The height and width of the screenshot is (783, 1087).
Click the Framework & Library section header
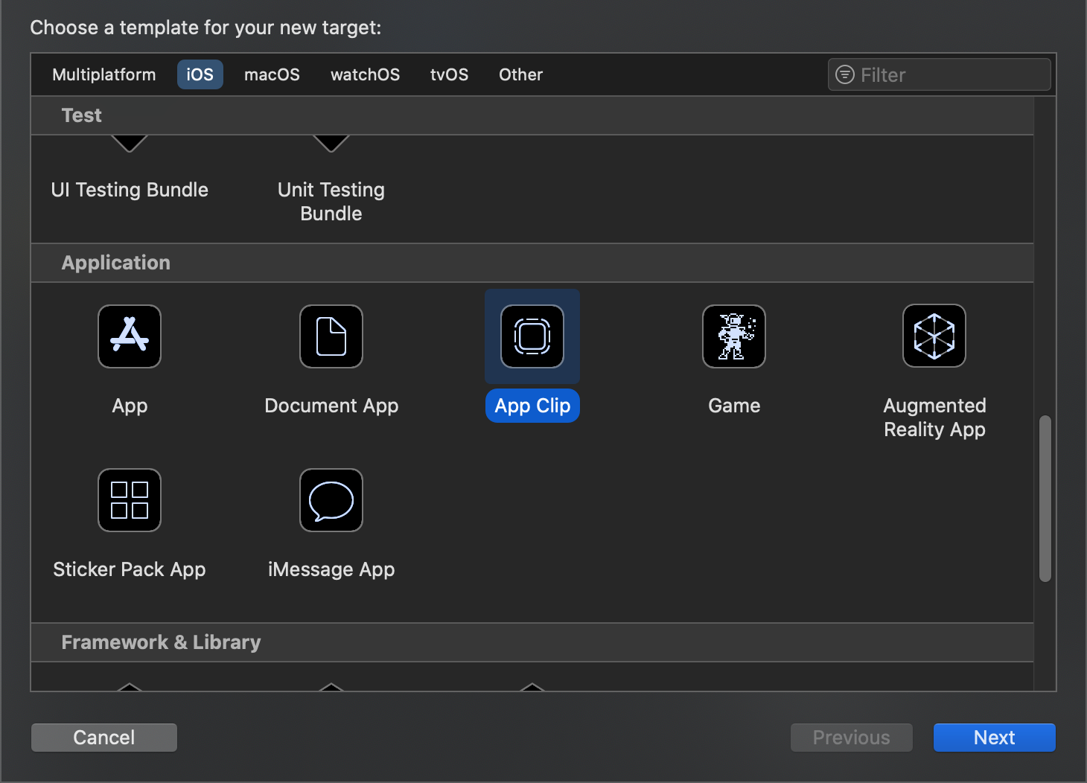(532, 642)
